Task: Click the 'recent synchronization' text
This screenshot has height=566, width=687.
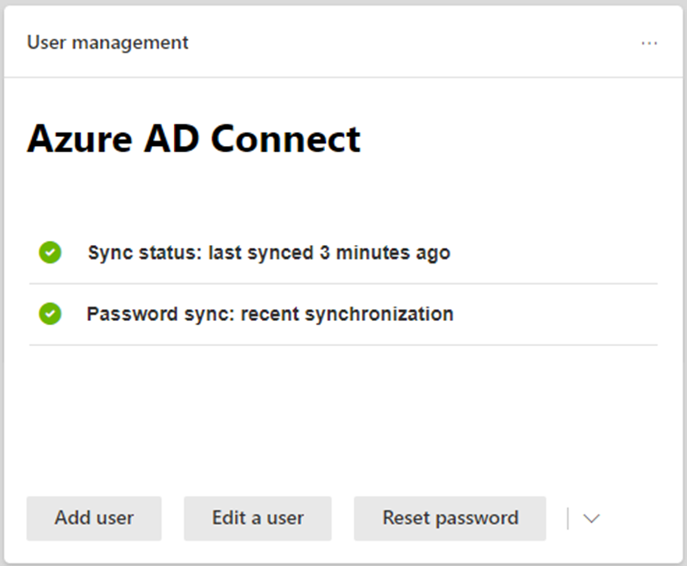Action: click(347, 315)
